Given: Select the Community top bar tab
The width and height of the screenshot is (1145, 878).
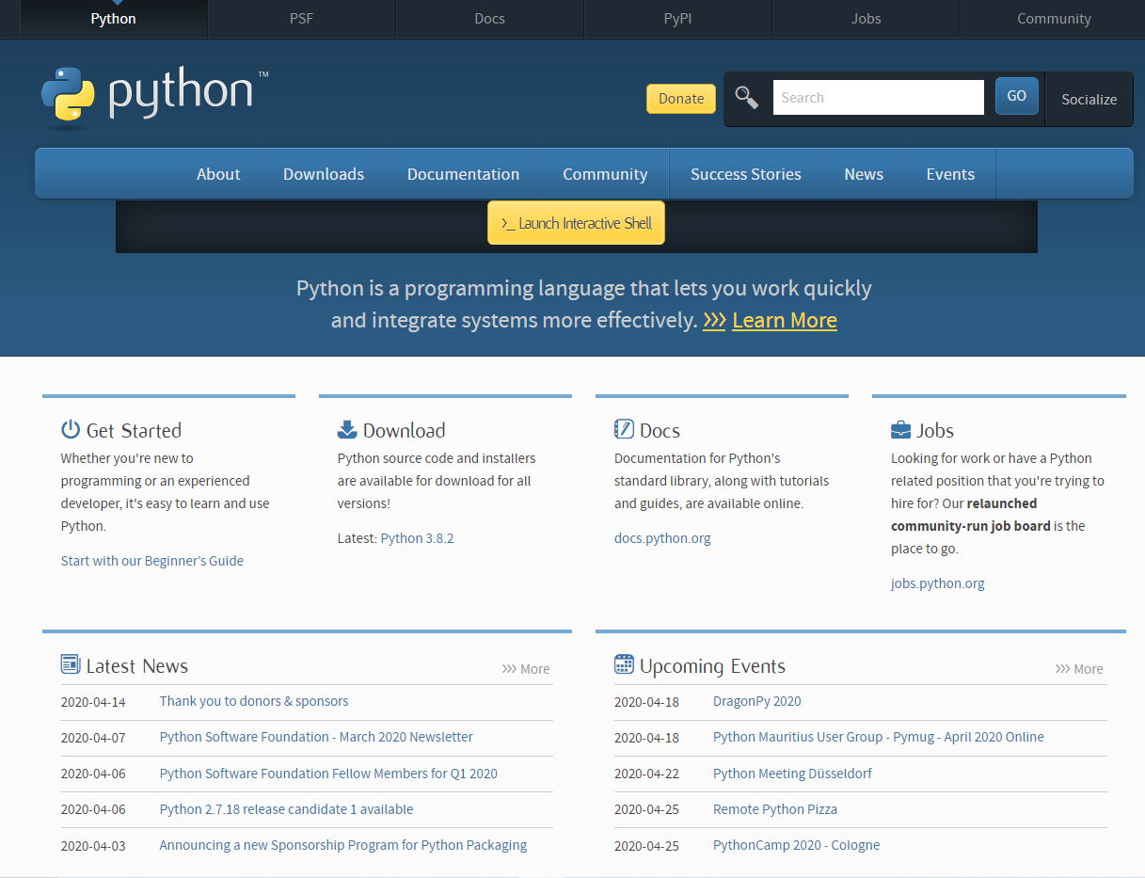Looking at the screenshot, I should [x=1054, y=19].
